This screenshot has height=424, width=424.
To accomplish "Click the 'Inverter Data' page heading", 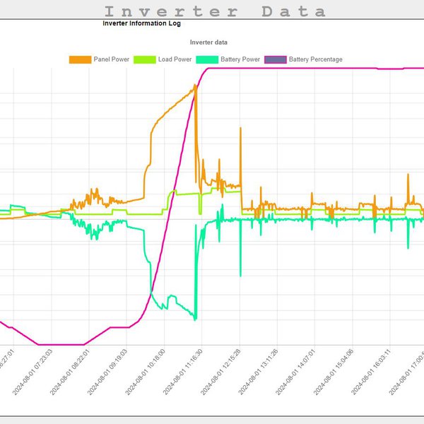I will pos(215,11).
